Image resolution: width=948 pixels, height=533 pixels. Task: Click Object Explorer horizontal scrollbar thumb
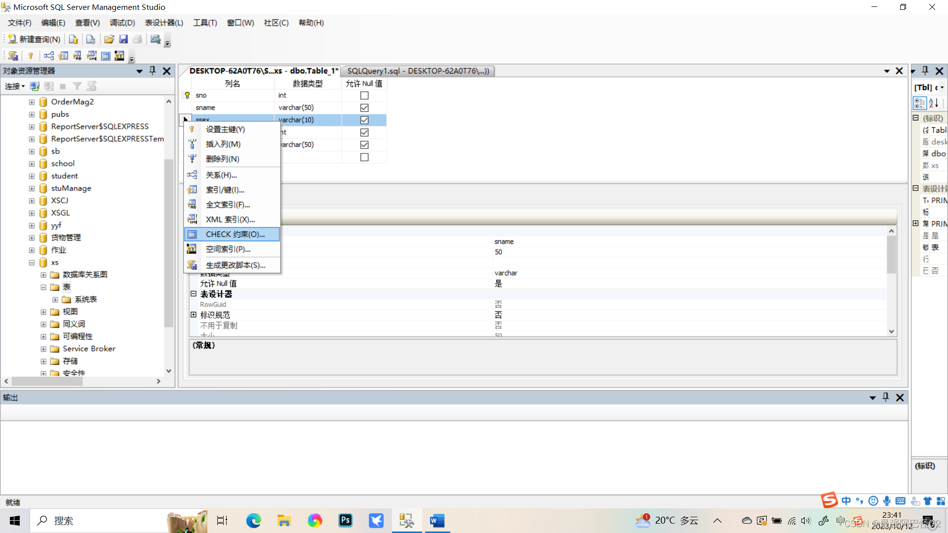pos(47,381)
